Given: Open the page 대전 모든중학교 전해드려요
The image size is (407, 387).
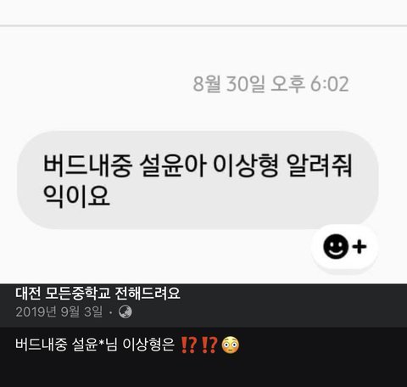Looking at the screenshot, I should click(98, 294).
